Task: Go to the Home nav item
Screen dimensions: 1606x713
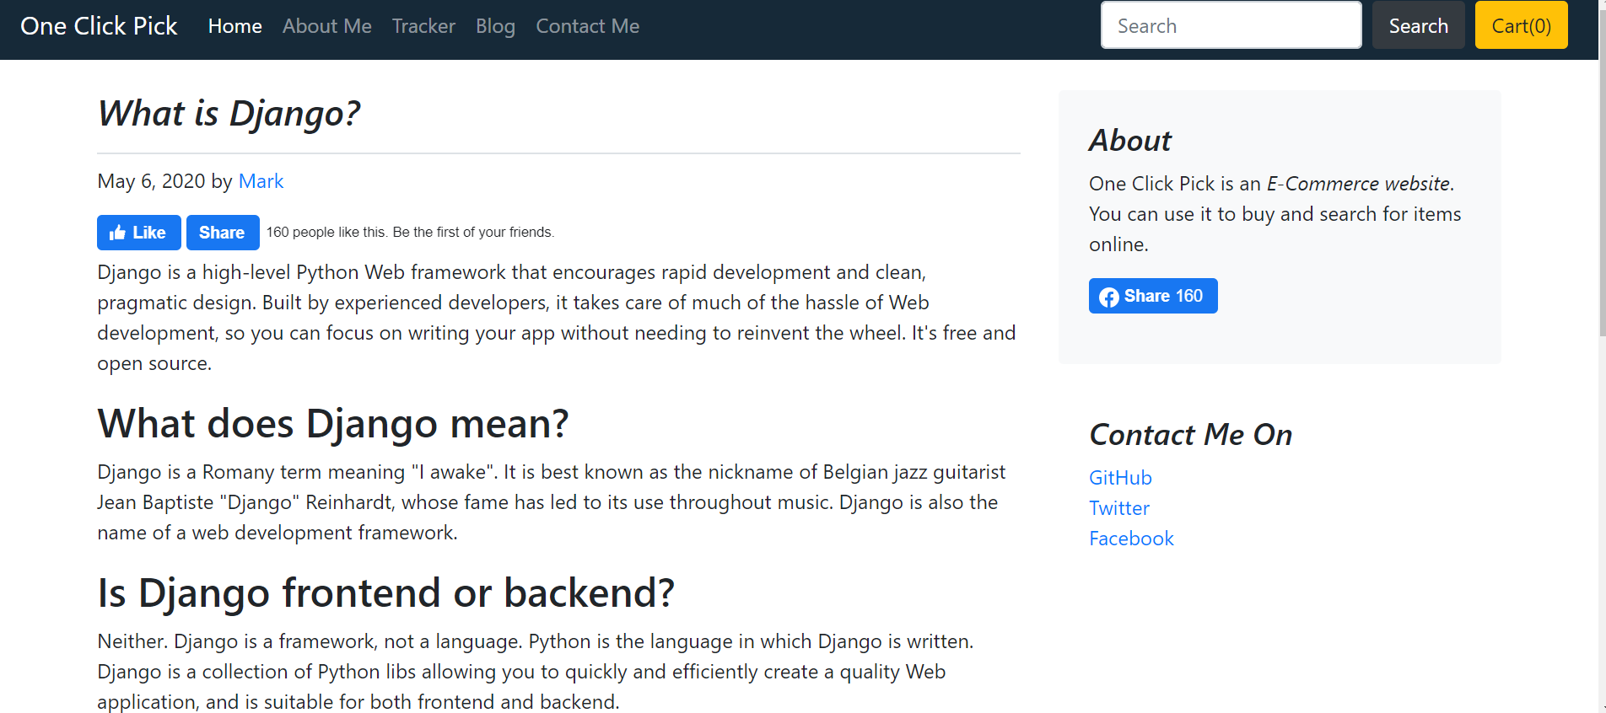Action: 235,26
